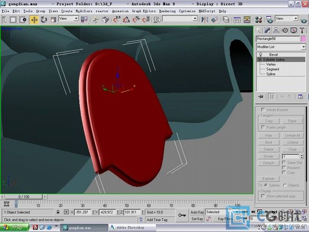Click the Z coordinate spinner arrows
Viewport: 309px width, 232px height.
pos(143,212)
